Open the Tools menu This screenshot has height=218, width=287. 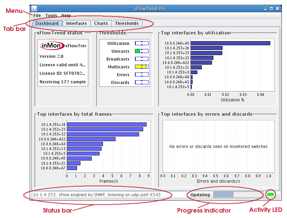pos(51,16)
